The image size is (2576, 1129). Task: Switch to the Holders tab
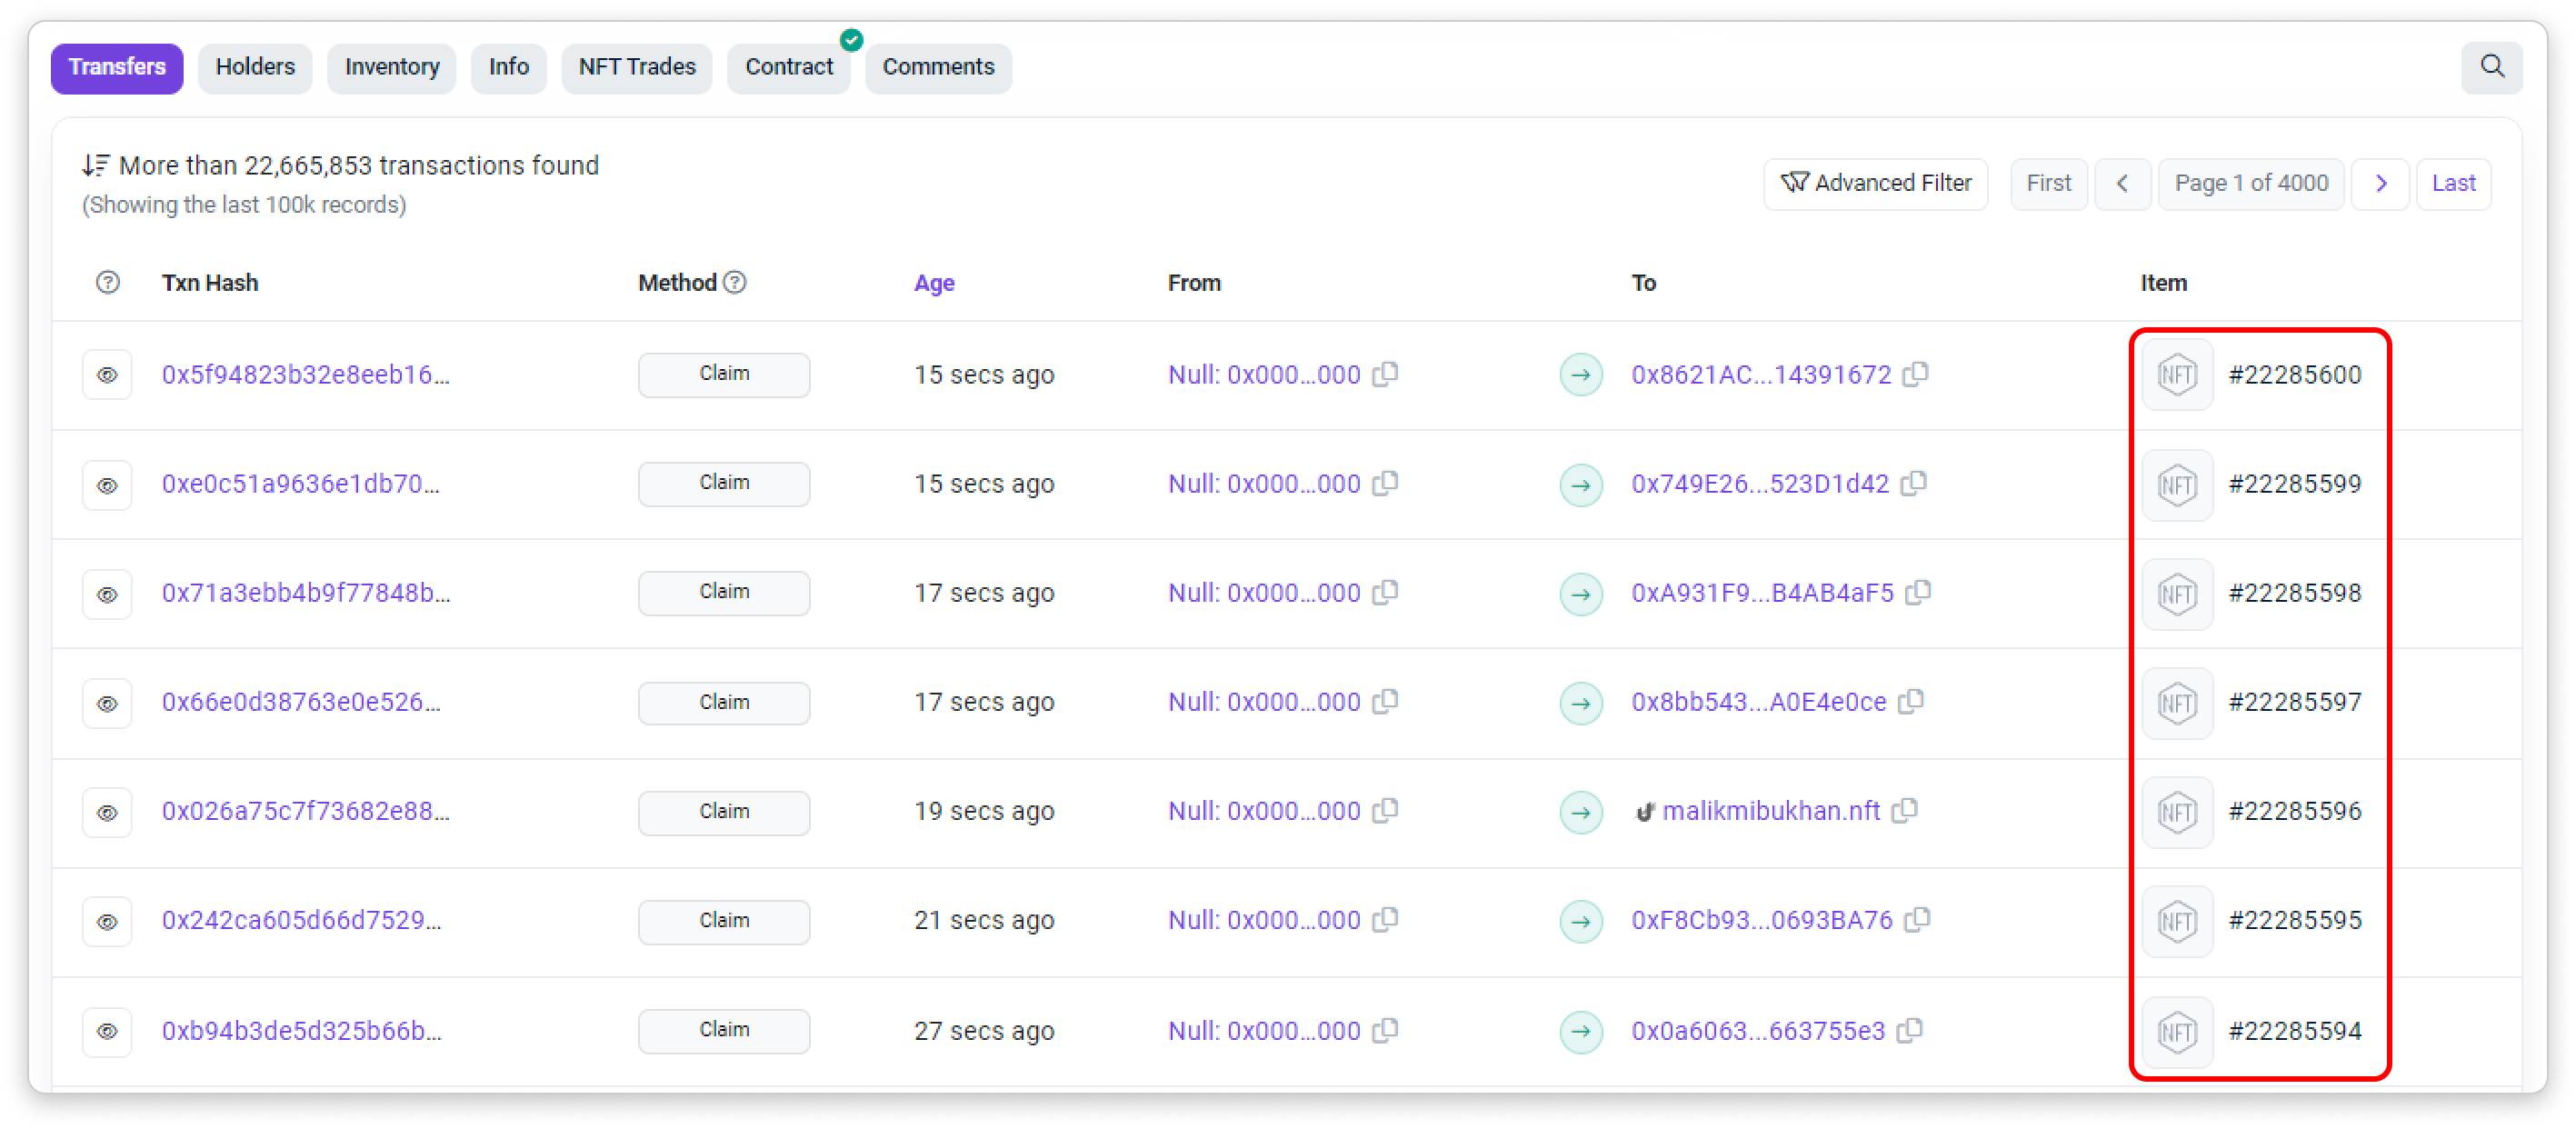(255, 67)
